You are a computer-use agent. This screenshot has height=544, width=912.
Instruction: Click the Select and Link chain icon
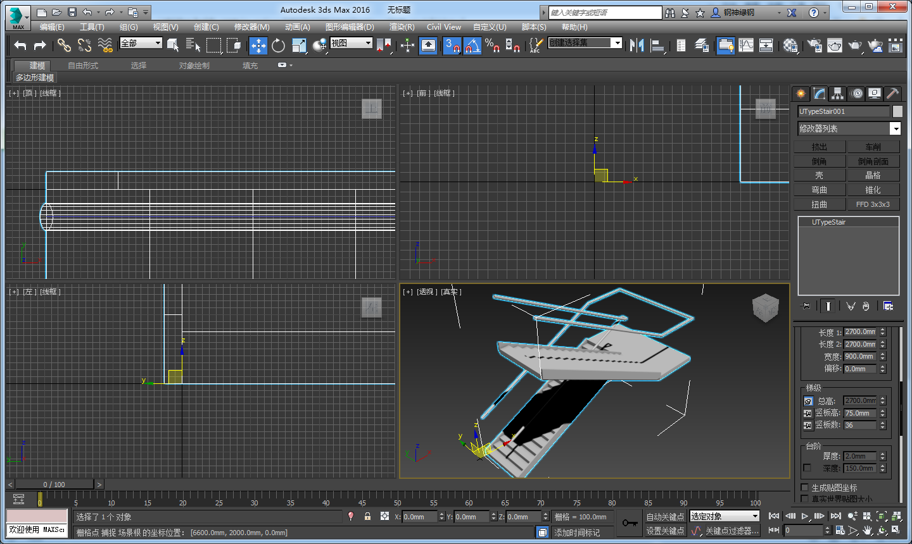click(x=64, y=45)
